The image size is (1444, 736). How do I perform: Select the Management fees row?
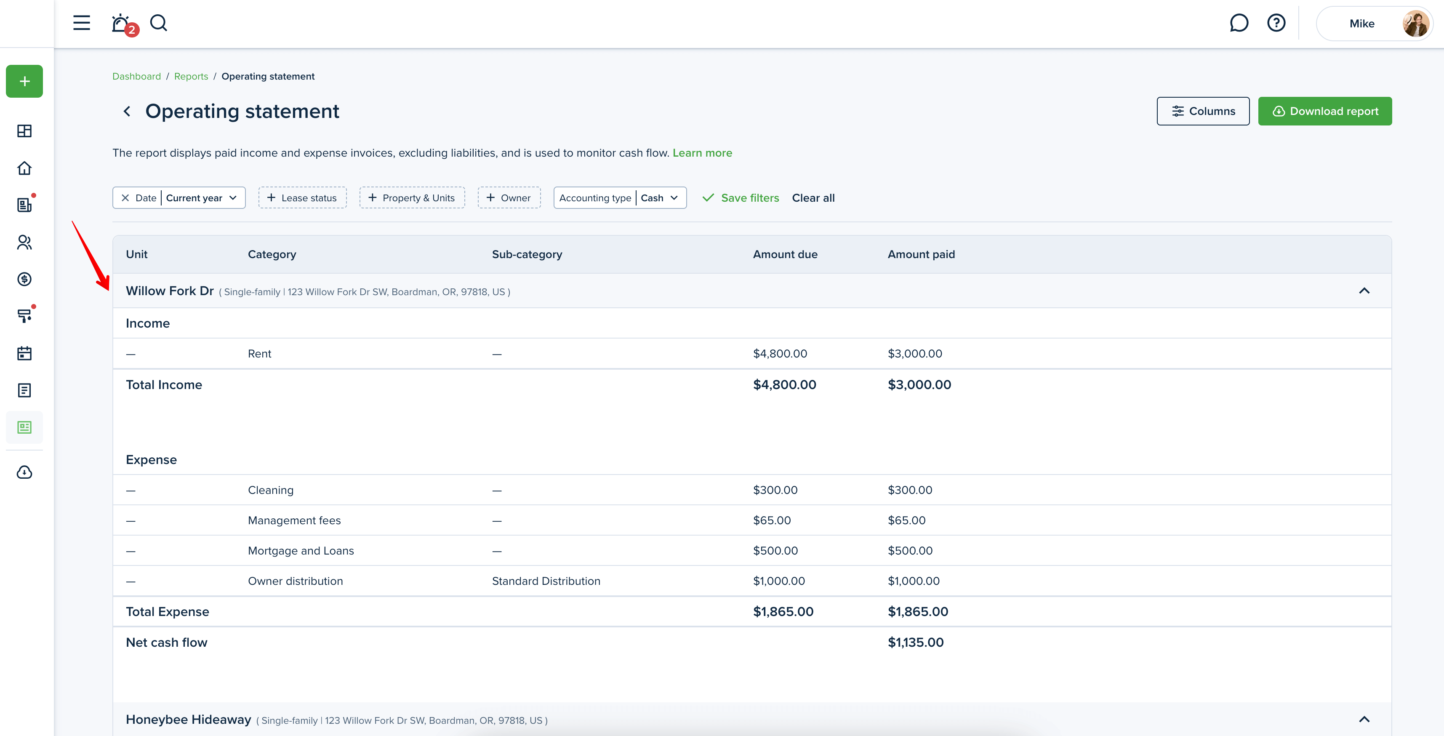pos(752,520)
